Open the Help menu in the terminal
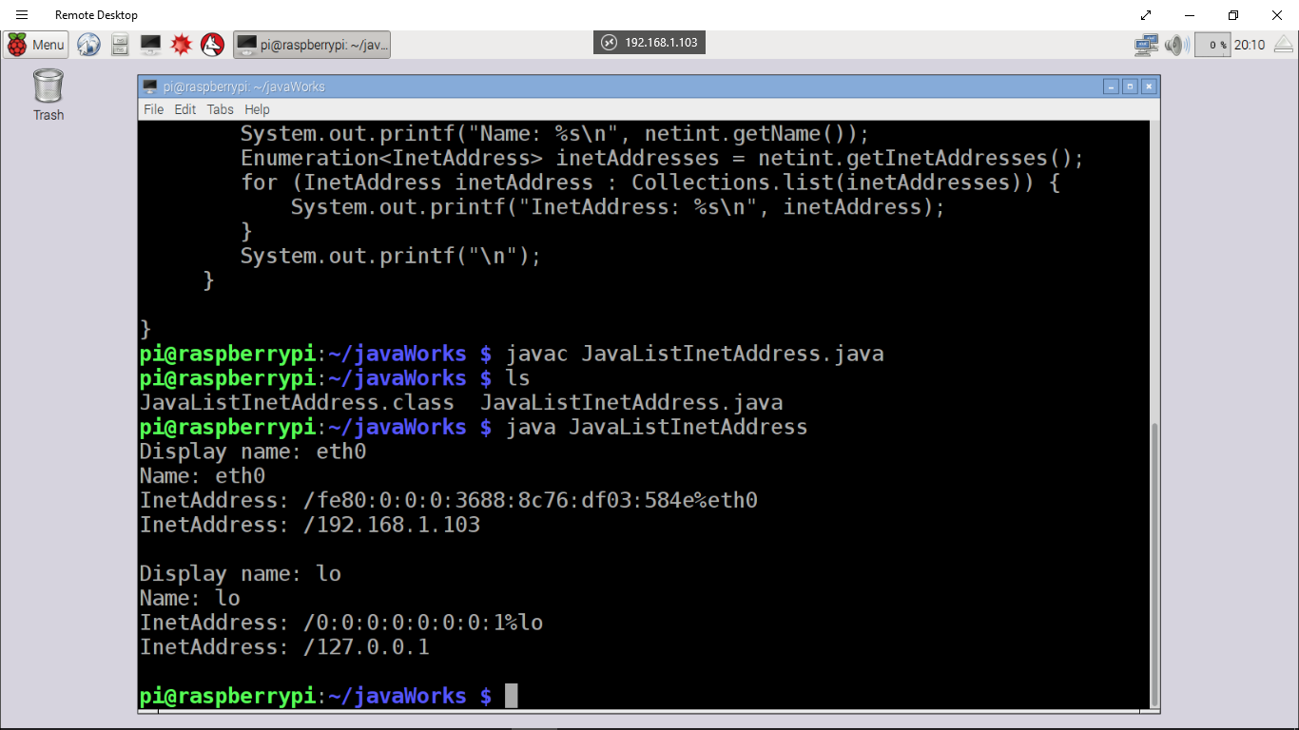Image resolution: width=1299 pixels, height=730 pixels. (x=257, y=109)
